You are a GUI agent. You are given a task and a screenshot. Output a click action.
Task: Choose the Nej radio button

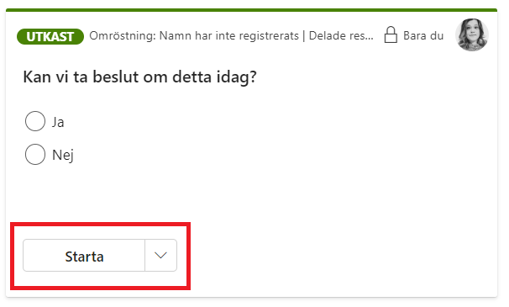(x=35, y=154)
